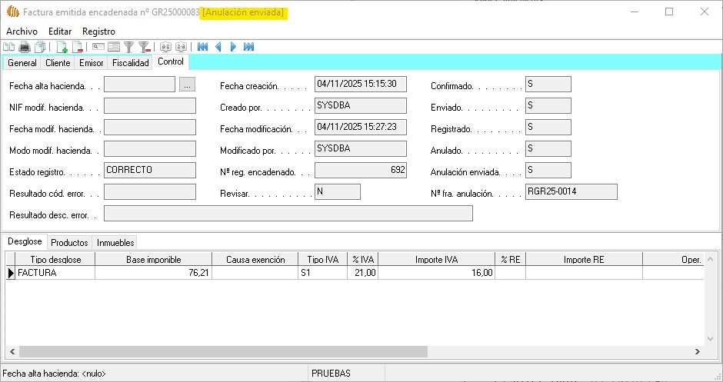
Task: Open the Archivo menu
Action: coord(22,32)
